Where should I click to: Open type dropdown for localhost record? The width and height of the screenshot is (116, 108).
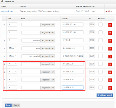point(12,40)
